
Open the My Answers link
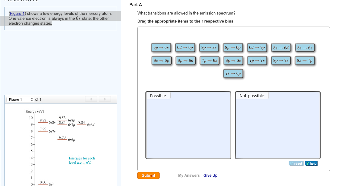point(189,175)
